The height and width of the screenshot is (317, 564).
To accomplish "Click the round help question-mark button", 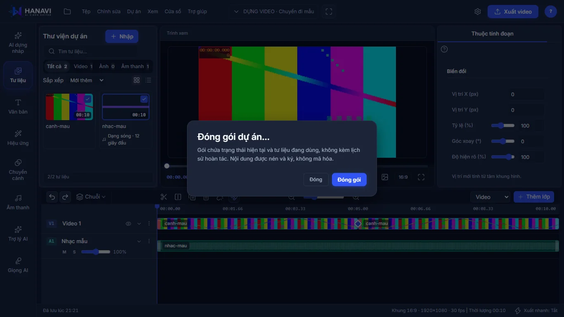I will pos(550,12).
